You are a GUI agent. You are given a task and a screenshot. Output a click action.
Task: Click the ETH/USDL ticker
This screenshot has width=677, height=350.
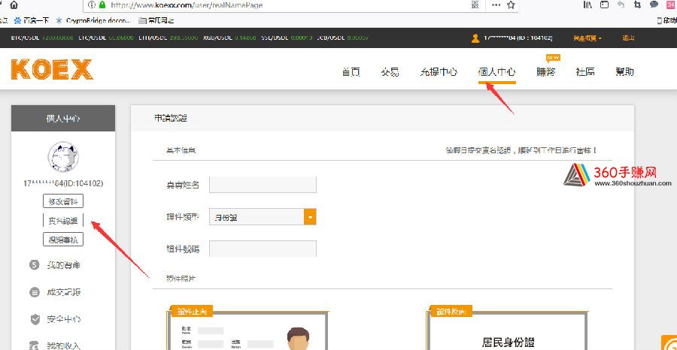168,38
